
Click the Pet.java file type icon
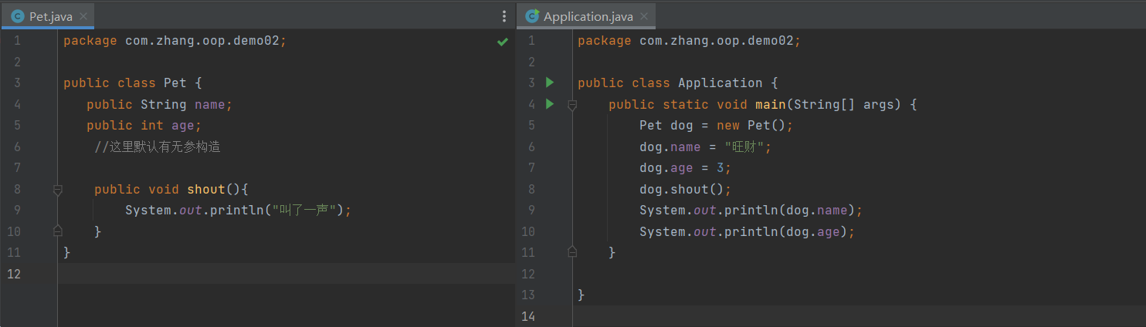[x=18, y=16]
